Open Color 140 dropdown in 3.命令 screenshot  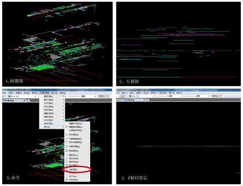[x=35, y=96]
